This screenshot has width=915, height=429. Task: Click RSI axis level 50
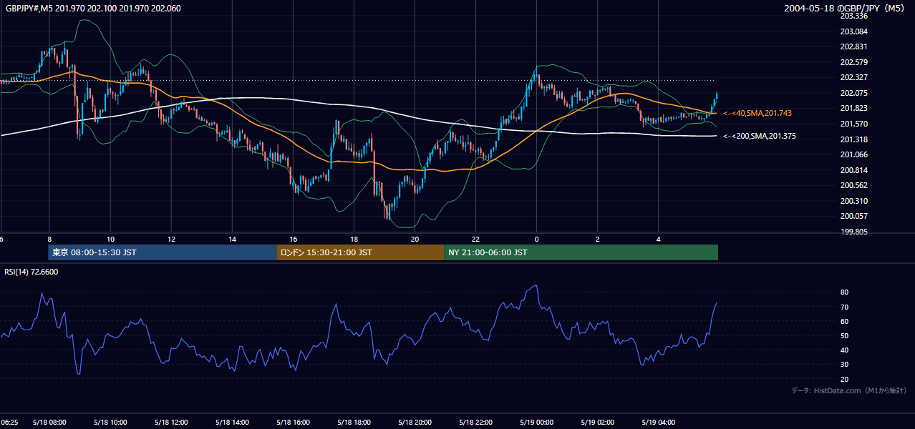click(x=845, y=335)
